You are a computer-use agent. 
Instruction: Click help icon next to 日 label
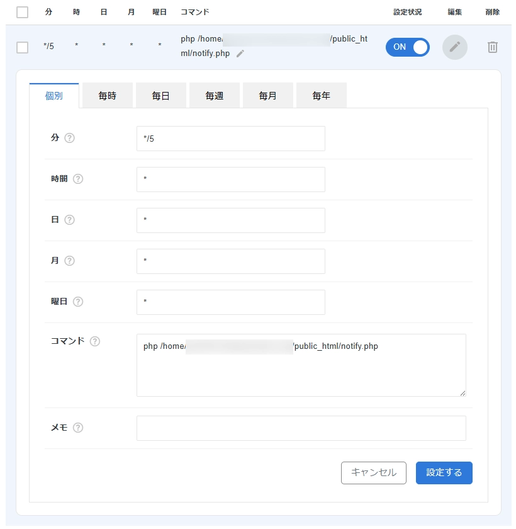(x=69, y=220)
